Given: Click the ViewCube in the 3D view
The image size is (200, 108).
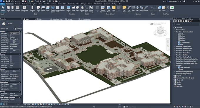Looking at the screenshot, I should (x=160, y=30).
